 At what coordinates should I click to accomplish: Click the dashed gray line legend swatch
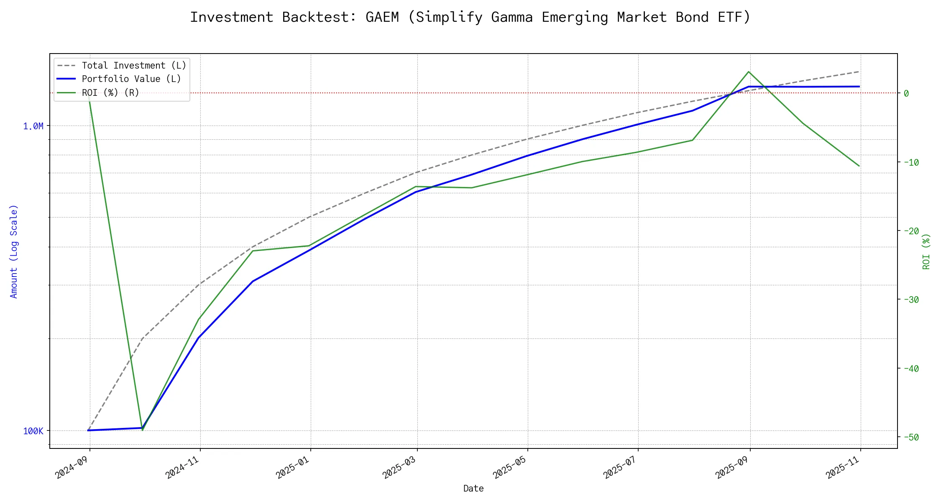[66, 66]
